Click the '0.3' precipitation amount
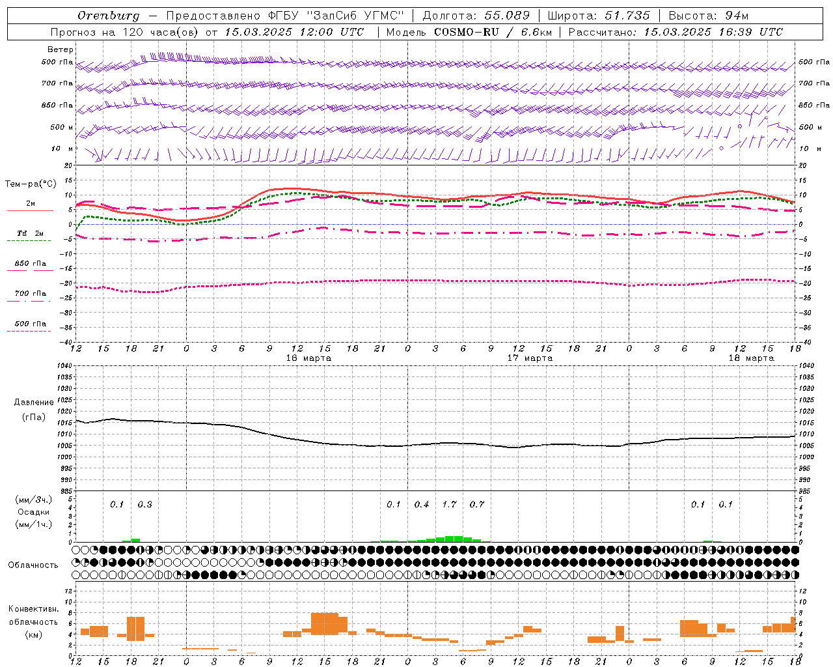 coord(144,504)
